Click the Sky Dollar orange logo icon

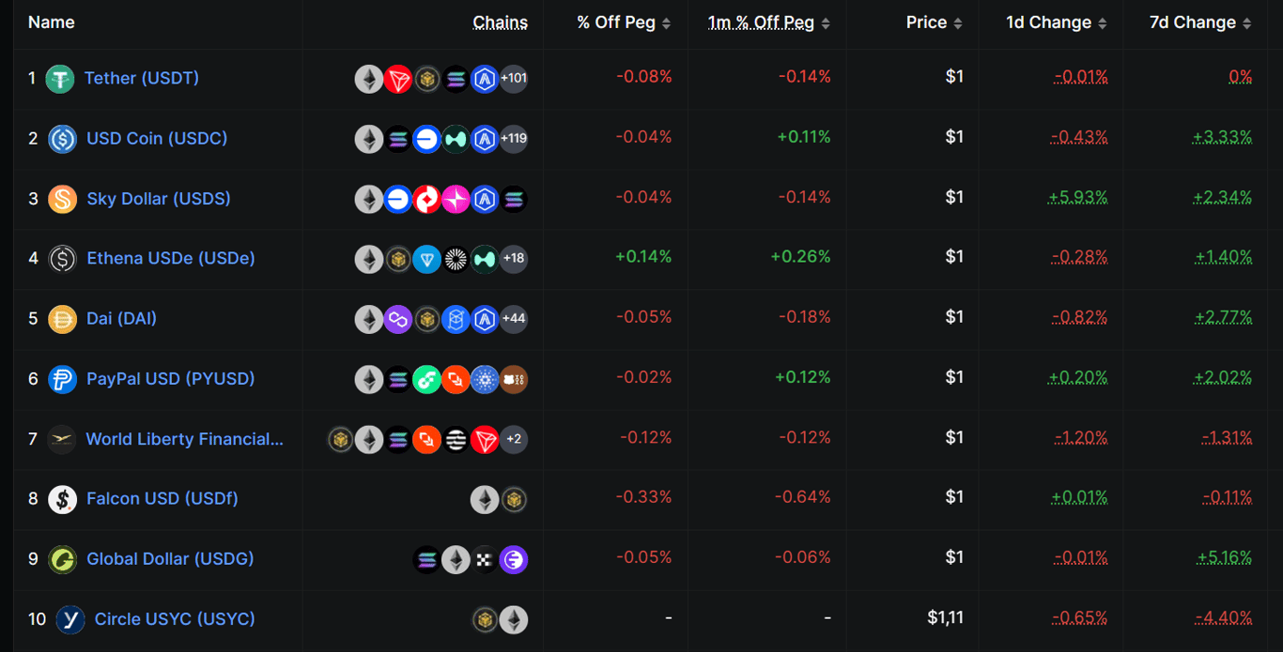point(62,199)
